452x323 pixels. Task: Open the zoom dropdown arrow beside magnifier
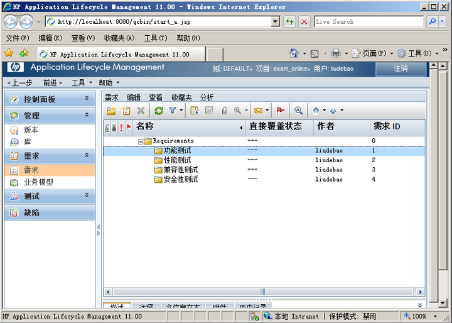tap(246, 110)
